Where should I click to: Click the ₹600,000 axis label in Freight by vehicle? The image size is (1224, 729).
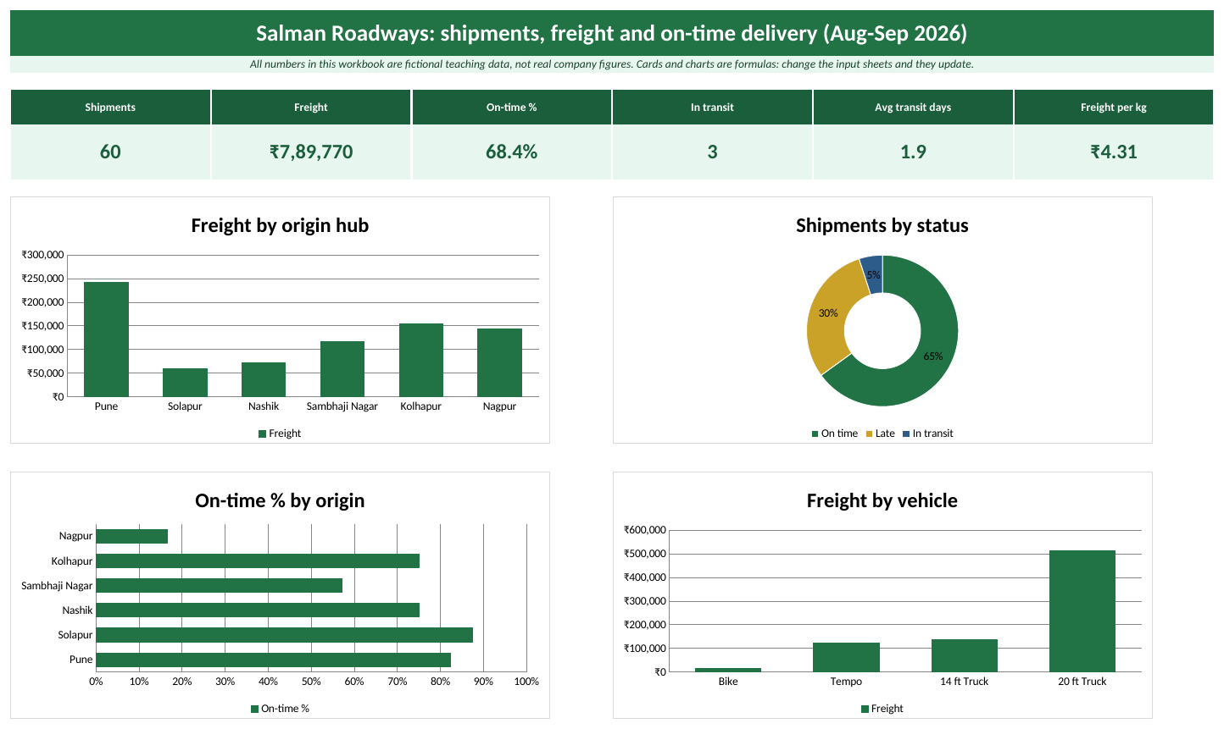(x=645, y=530)
